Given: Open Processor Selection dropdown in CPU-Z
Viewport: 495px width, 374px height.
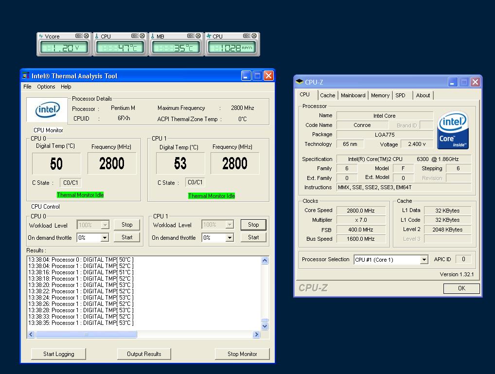Looking at the screenshot, I should pos(424,260).
